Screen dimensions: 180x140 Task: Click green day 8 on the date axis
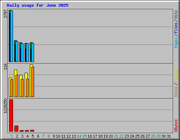(49, 136)
